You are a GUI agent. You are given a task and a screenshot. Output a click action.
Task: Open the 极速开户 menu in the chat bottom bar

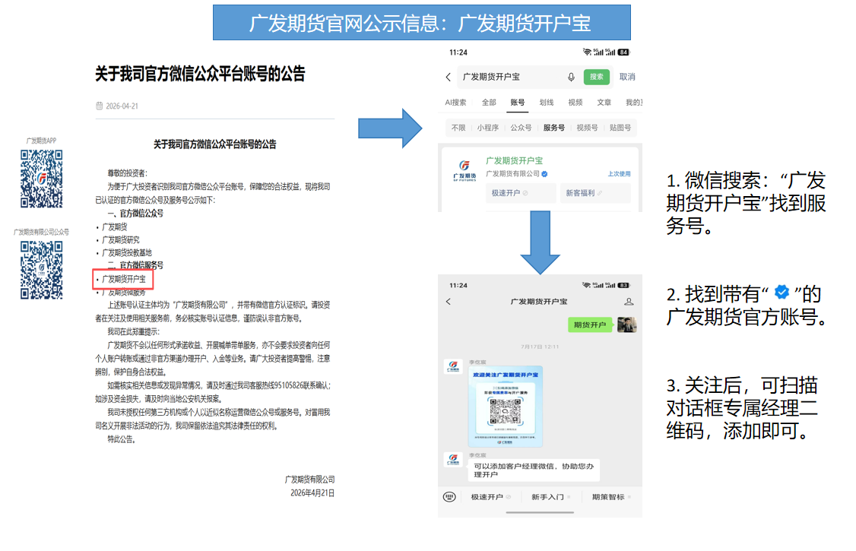click(x=490, y=497)
